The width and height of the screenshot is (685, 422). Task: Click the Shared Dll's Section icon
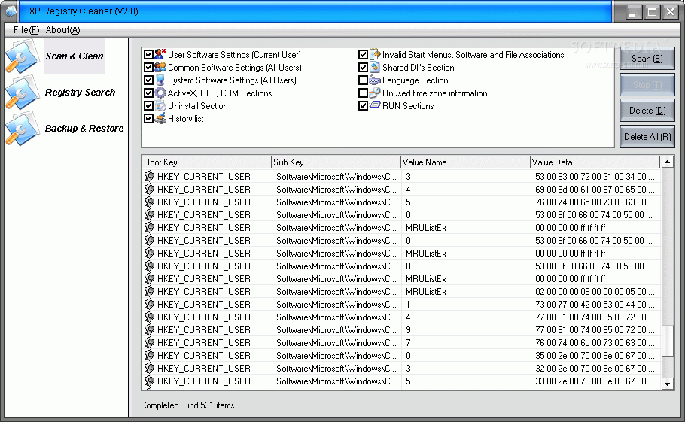[375, 67]
